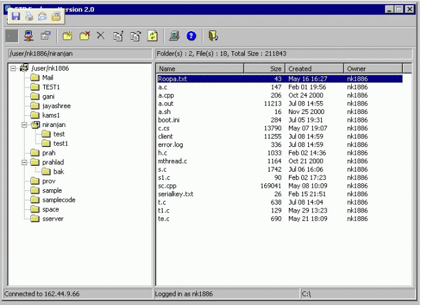Sort files by Name column header

(199, 68)
